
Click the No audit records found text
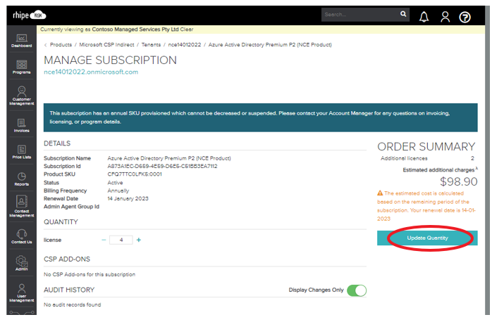coord(72,305)
